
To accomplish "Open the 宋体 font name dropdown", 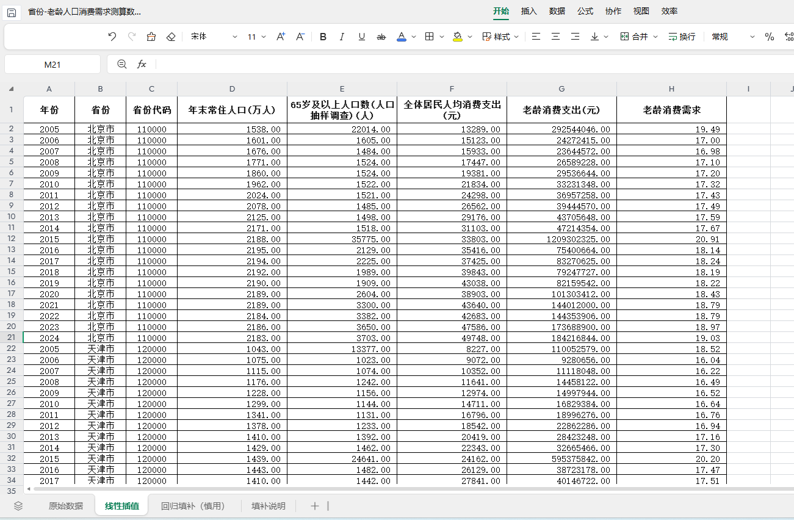I will [x=214, y=37].
